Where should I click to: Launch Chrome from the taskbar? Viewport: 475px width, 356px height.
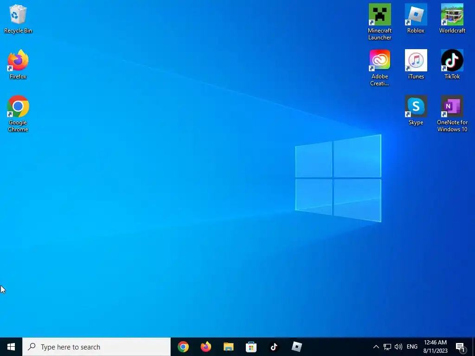183,347
